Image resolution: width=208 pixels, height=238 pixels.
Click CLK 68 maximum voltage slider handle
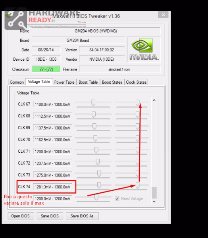tap(137, 115)
